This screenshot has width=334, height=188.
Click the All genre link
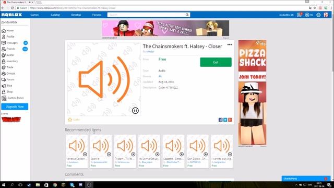pos(160,76)
